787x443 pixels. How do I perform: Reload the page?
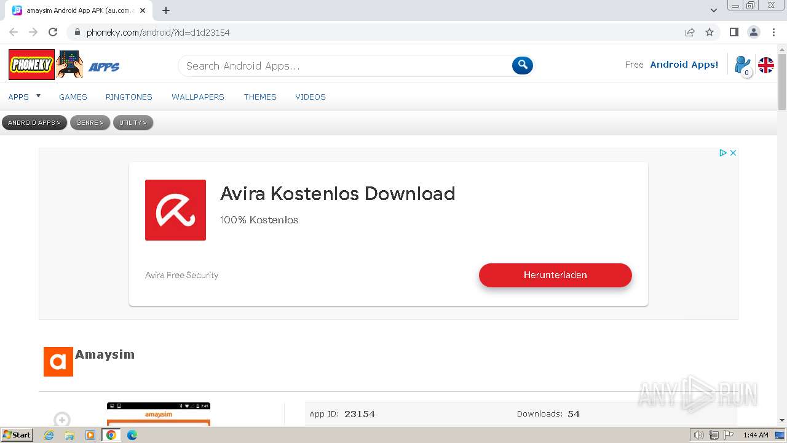53,32
